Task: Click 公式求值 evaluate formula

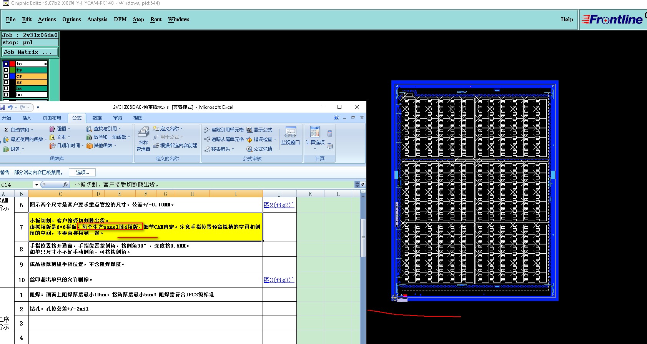Action: pyautogui.click(x=259, y=149)
